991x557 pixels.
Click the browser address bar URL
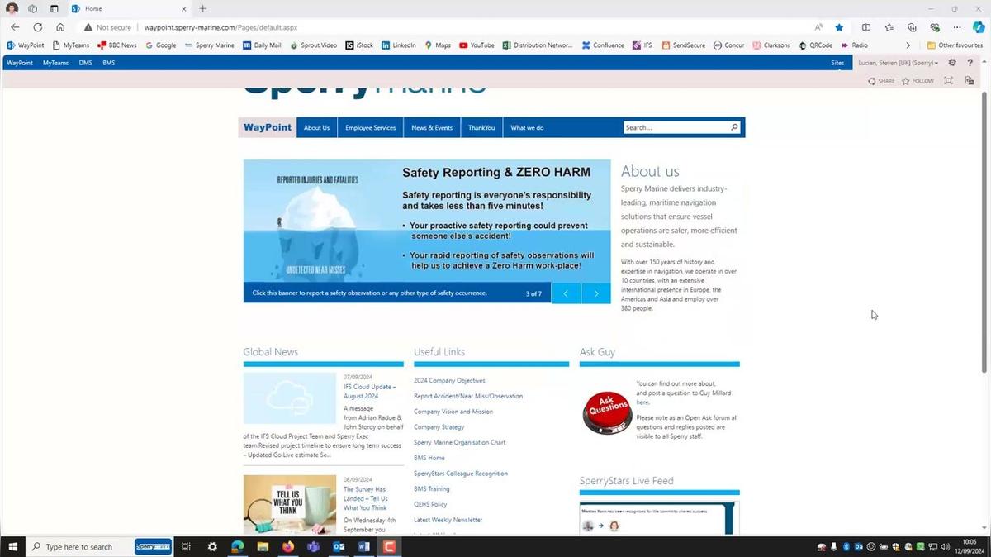tap(220, 27)
